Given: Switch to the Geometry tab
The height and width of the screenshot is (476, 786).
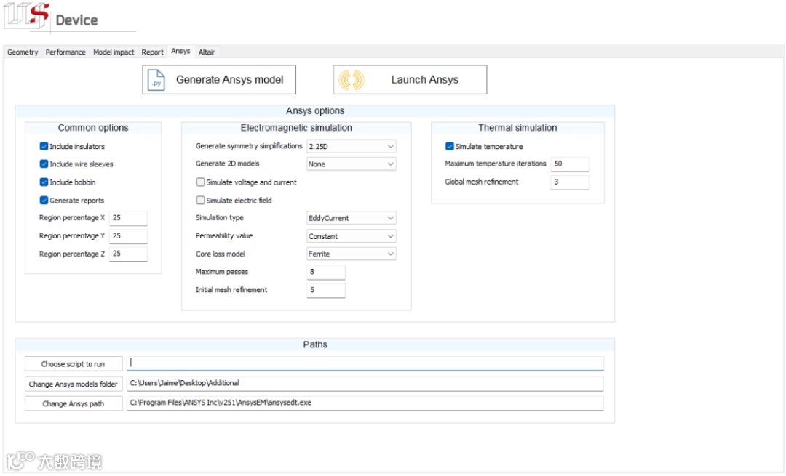Looking at the screenshot, I should click(23, 52).
